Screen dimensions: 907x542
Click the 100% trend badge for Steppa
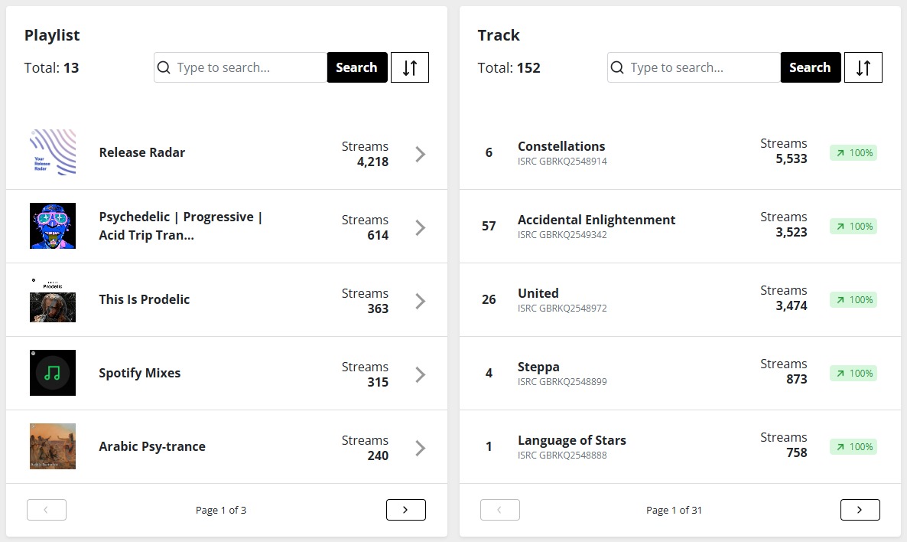(x=853, y=373)
